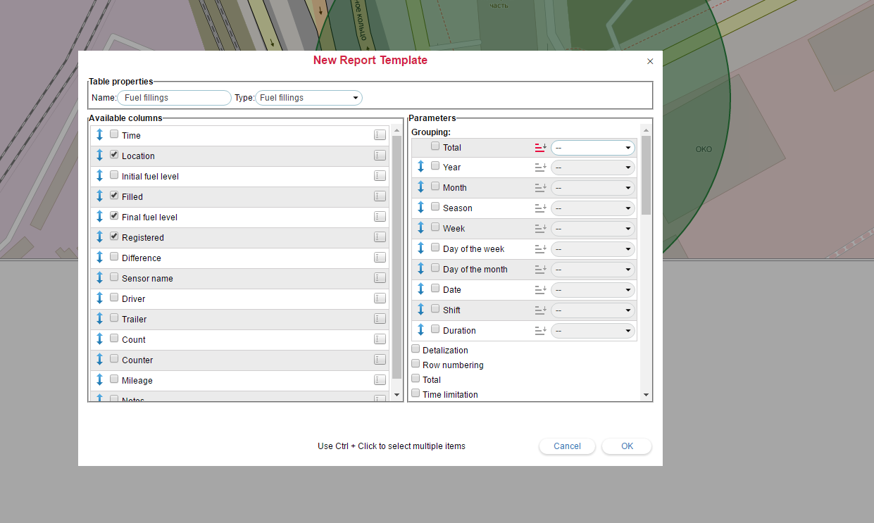Click inside the Name input field

point(173,97)
